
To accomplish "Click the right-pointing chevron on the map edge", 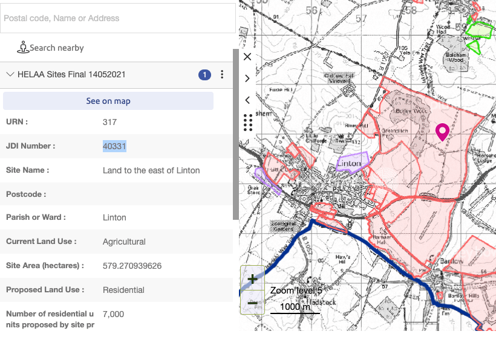I will click(x=247, y=79).
